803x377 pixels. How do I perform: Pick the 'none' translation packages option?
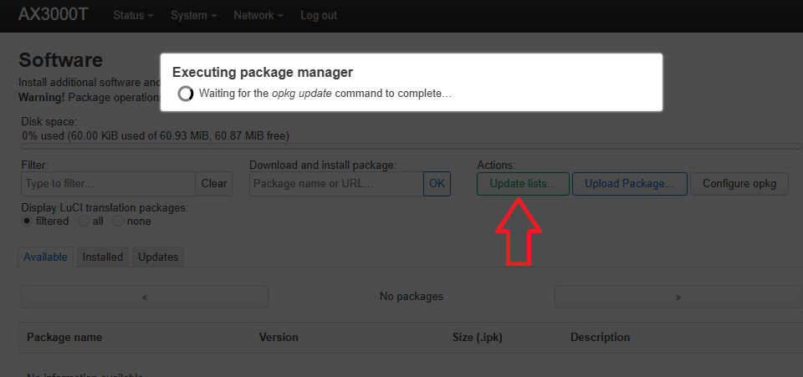click(x=118, y=222)
